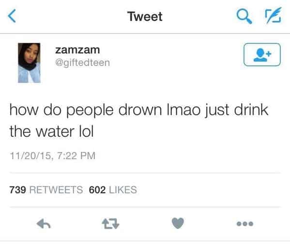Screen dimensions: 290x244
Task: Tap the three-dot more options icon
Action: click(x=245, y=224)
